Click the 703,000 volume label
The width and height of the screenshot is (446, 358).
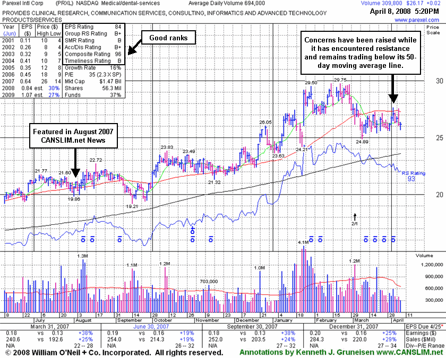(209, 282)
